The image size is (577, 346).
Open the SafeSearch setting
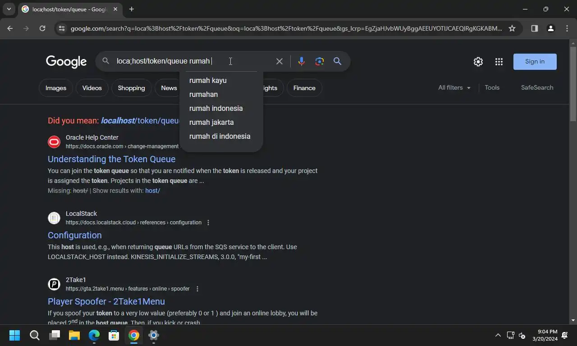[x=537, y=88]
